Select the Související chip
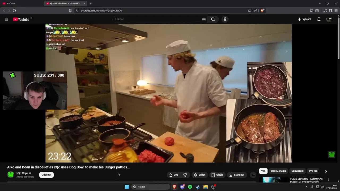The width and height of the screenshot is (340, 191). tap(297, 171)
